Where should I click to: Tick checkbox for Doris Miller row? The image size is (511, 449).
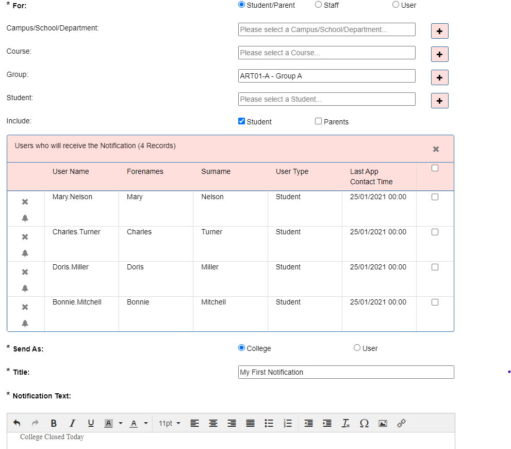[x=435, y=267]
